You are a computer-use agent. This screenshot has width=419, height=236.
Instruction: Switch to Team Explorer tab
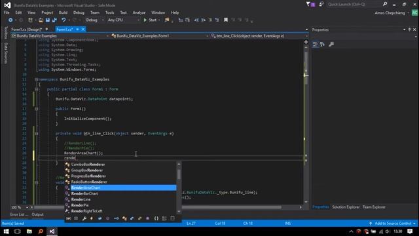click(x=374, y=207)
